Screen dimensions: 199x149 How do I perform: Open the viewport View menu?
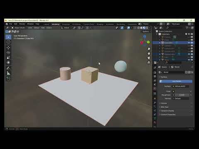(30, 28)
